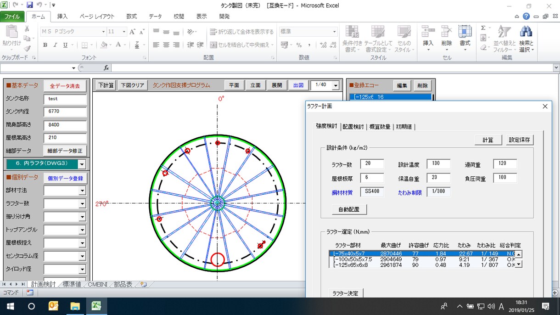Click the AutoSum sigma icon
Screen dimensions: 560x315
(483, 28)
